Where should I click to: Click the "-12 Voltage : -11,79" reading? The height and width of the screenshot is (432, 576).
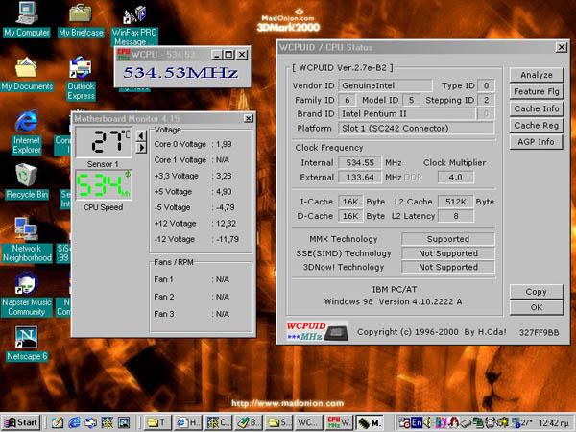[x=196, y=239]
